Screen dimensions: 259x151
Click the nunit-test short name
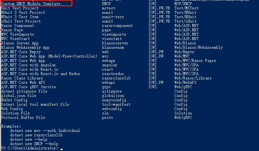pyautogui.click(x=113, y=17)
